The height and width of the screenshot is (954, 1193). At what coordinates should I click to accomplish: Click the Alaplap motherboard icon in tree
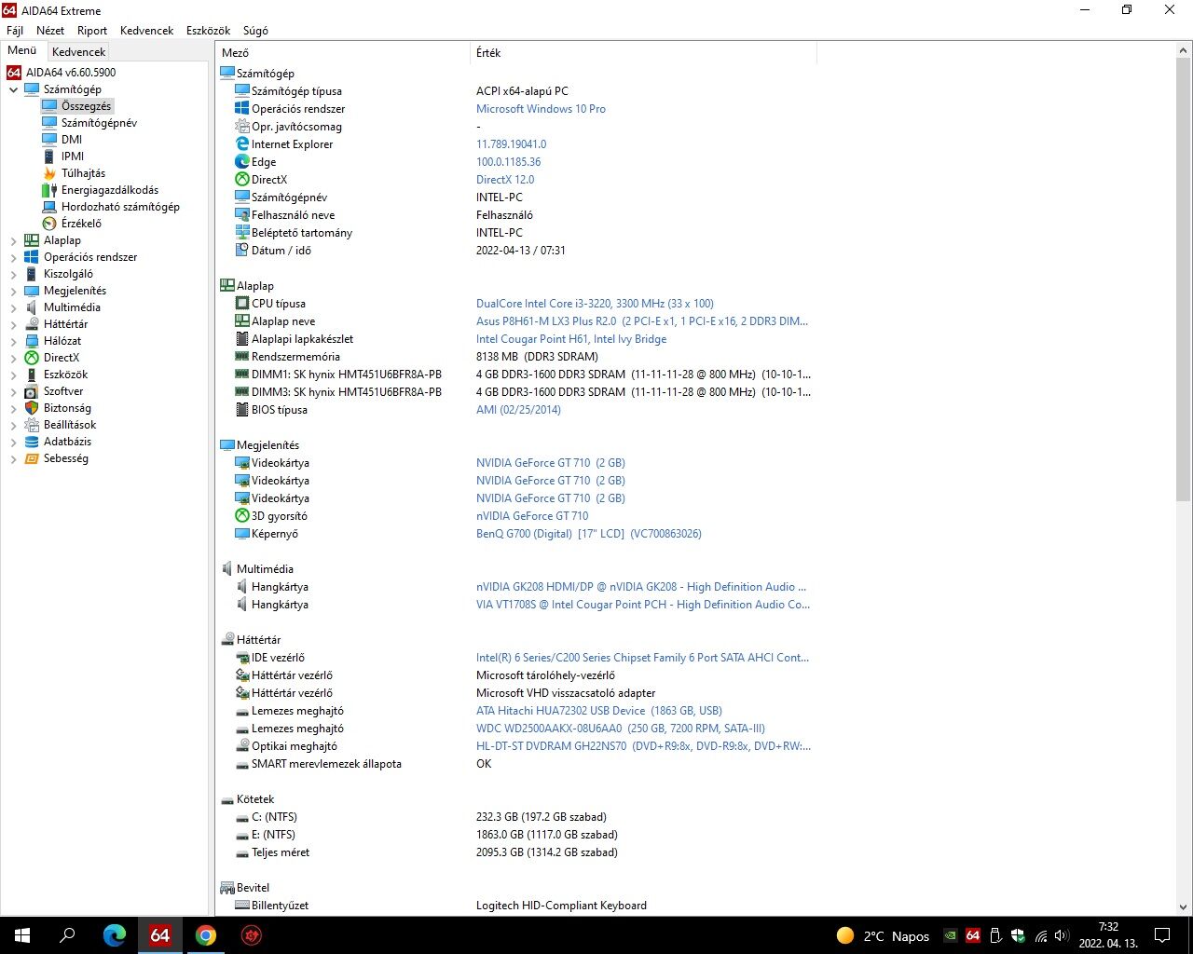click(x=32, y=240)
